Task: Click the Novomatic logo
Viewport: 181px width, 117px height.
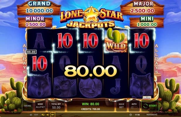Action: (152, 115)
